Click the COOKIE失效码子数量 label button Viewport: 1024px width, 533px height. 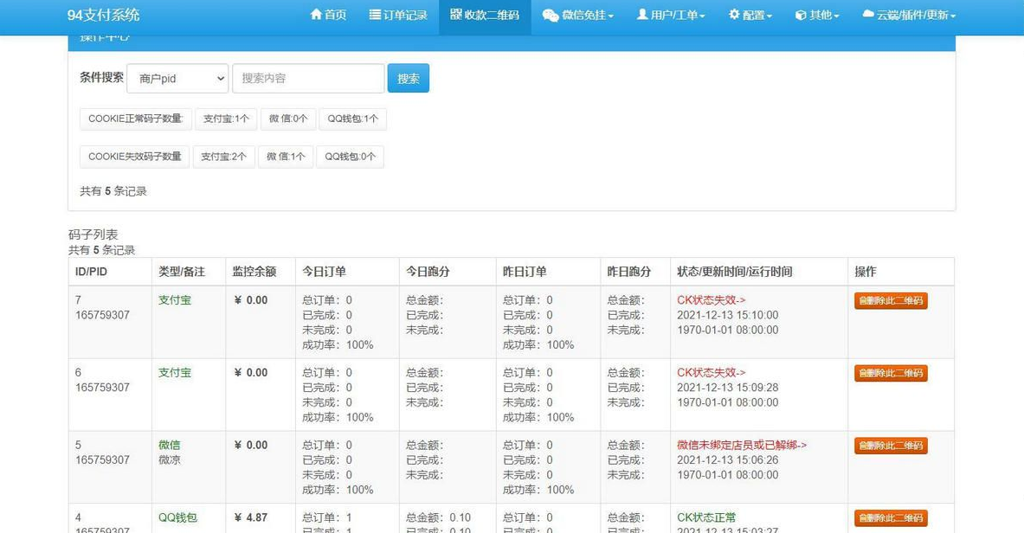pos(134,157)
